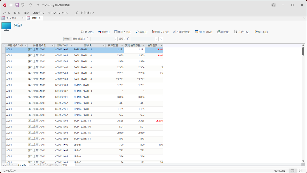This screenshot has width=307, height=173.
Task: Click the save icon in title bar
Action: (17, 5)
